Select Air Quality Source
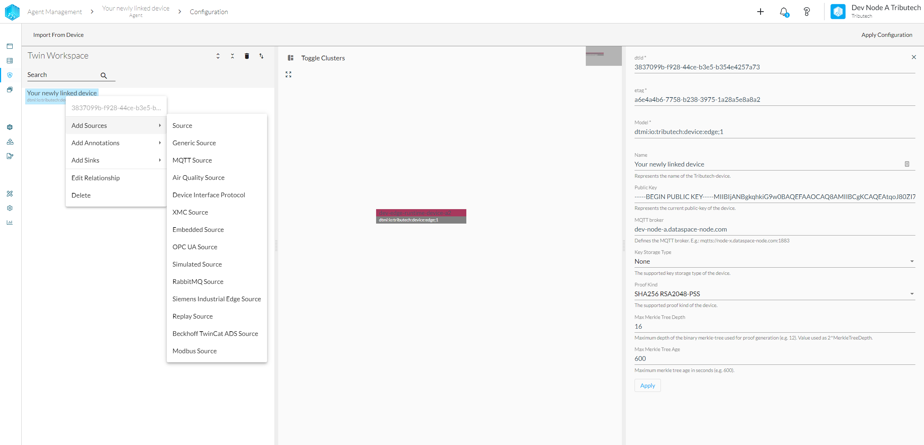 [x=217, y=178]
